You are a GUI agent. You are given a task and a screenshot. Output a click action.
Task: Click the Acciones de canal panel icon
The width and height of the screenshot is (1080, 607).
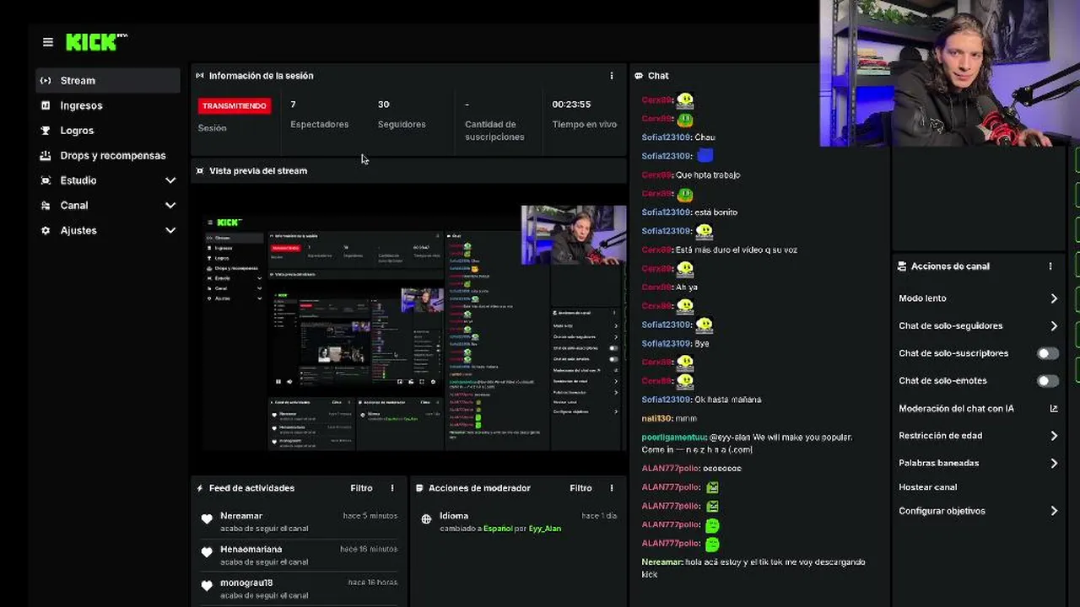click(902, 266)
